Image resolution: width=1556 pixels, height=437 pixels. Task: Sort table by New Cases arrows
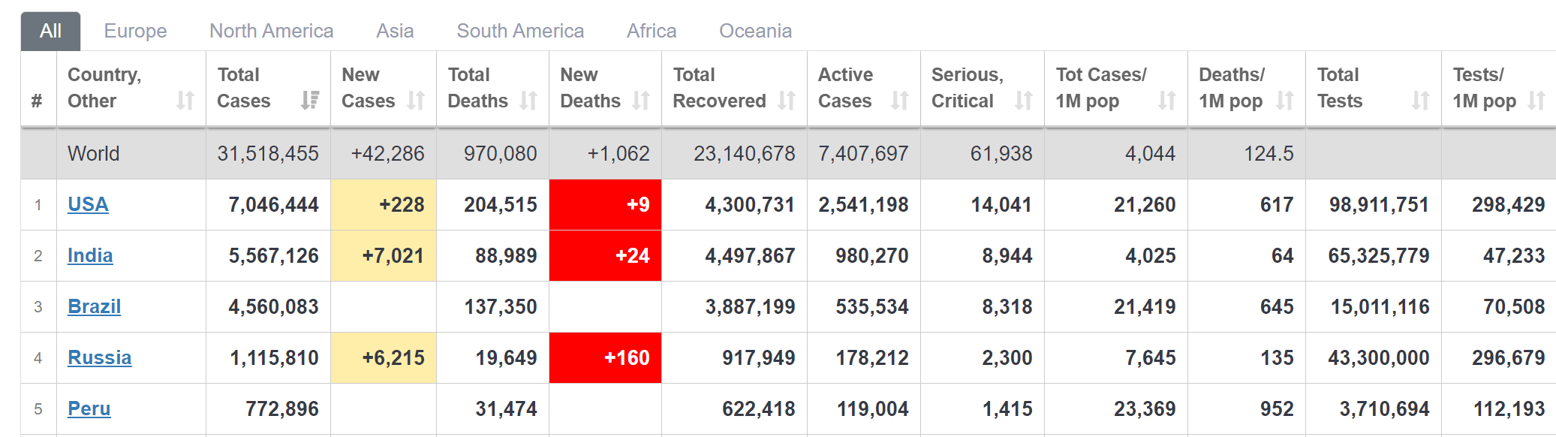(416, 101)
